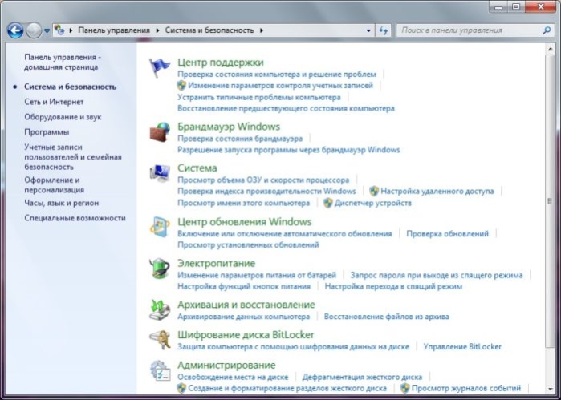Click the Архивация и восстановление icon
The image size is (561, 400).
[160, 309]
